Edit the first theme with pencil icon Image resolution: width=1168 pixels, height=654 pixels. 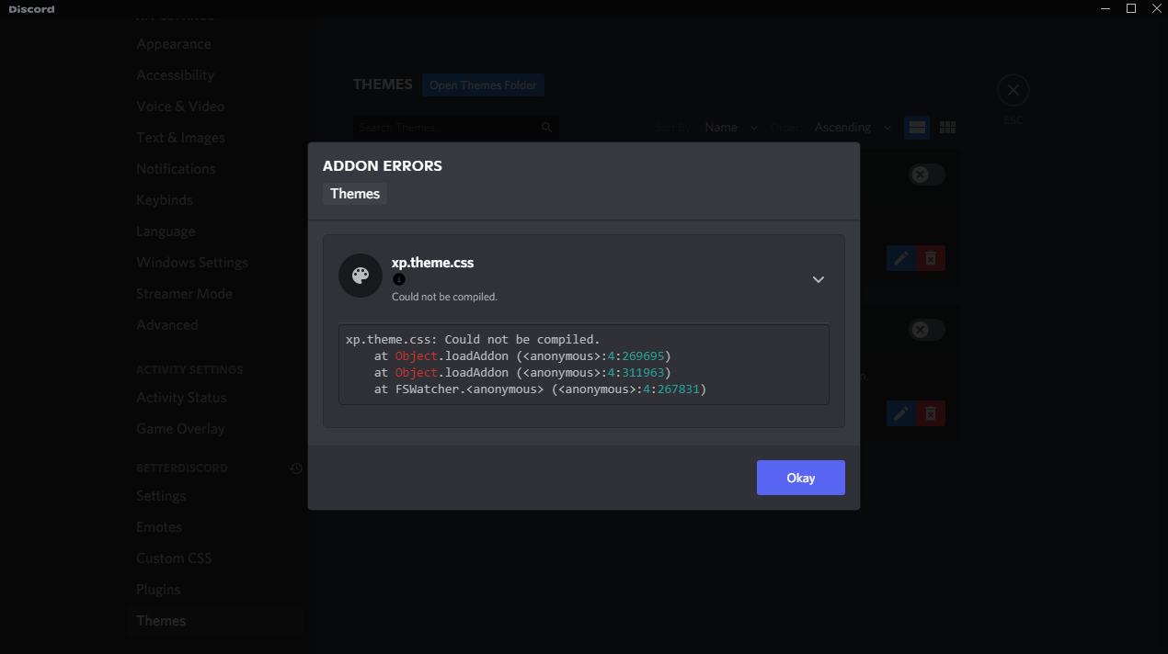click(x=901, y=259)
